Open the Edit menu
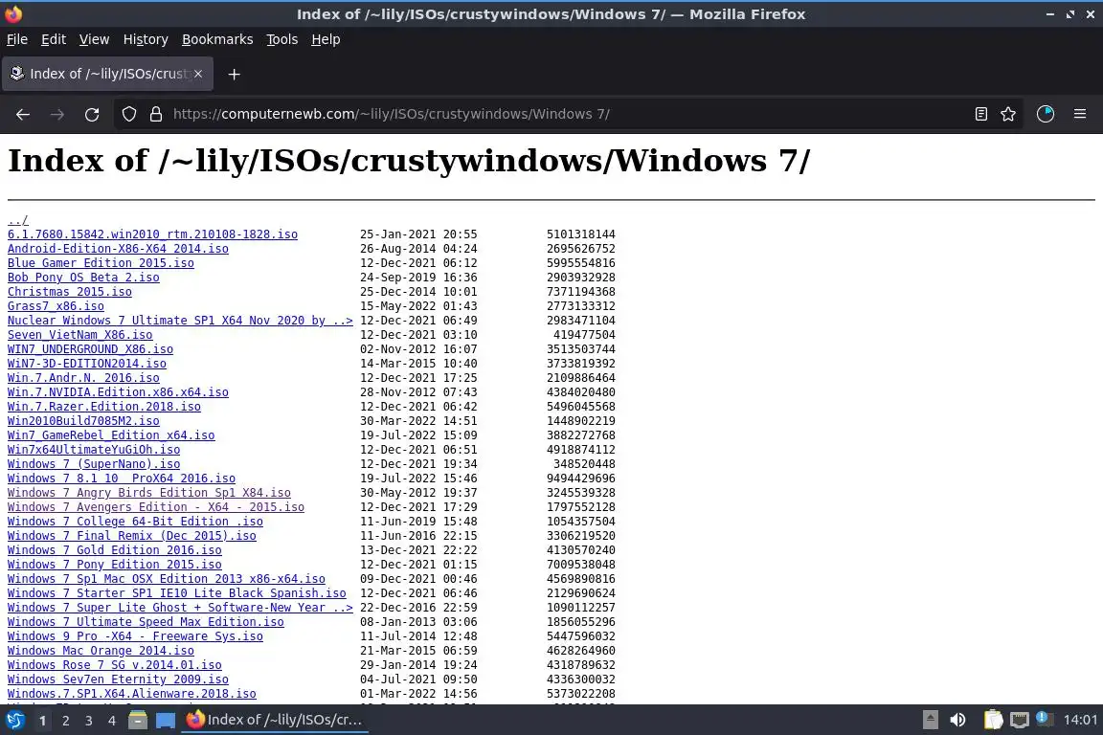 [54, 39]
